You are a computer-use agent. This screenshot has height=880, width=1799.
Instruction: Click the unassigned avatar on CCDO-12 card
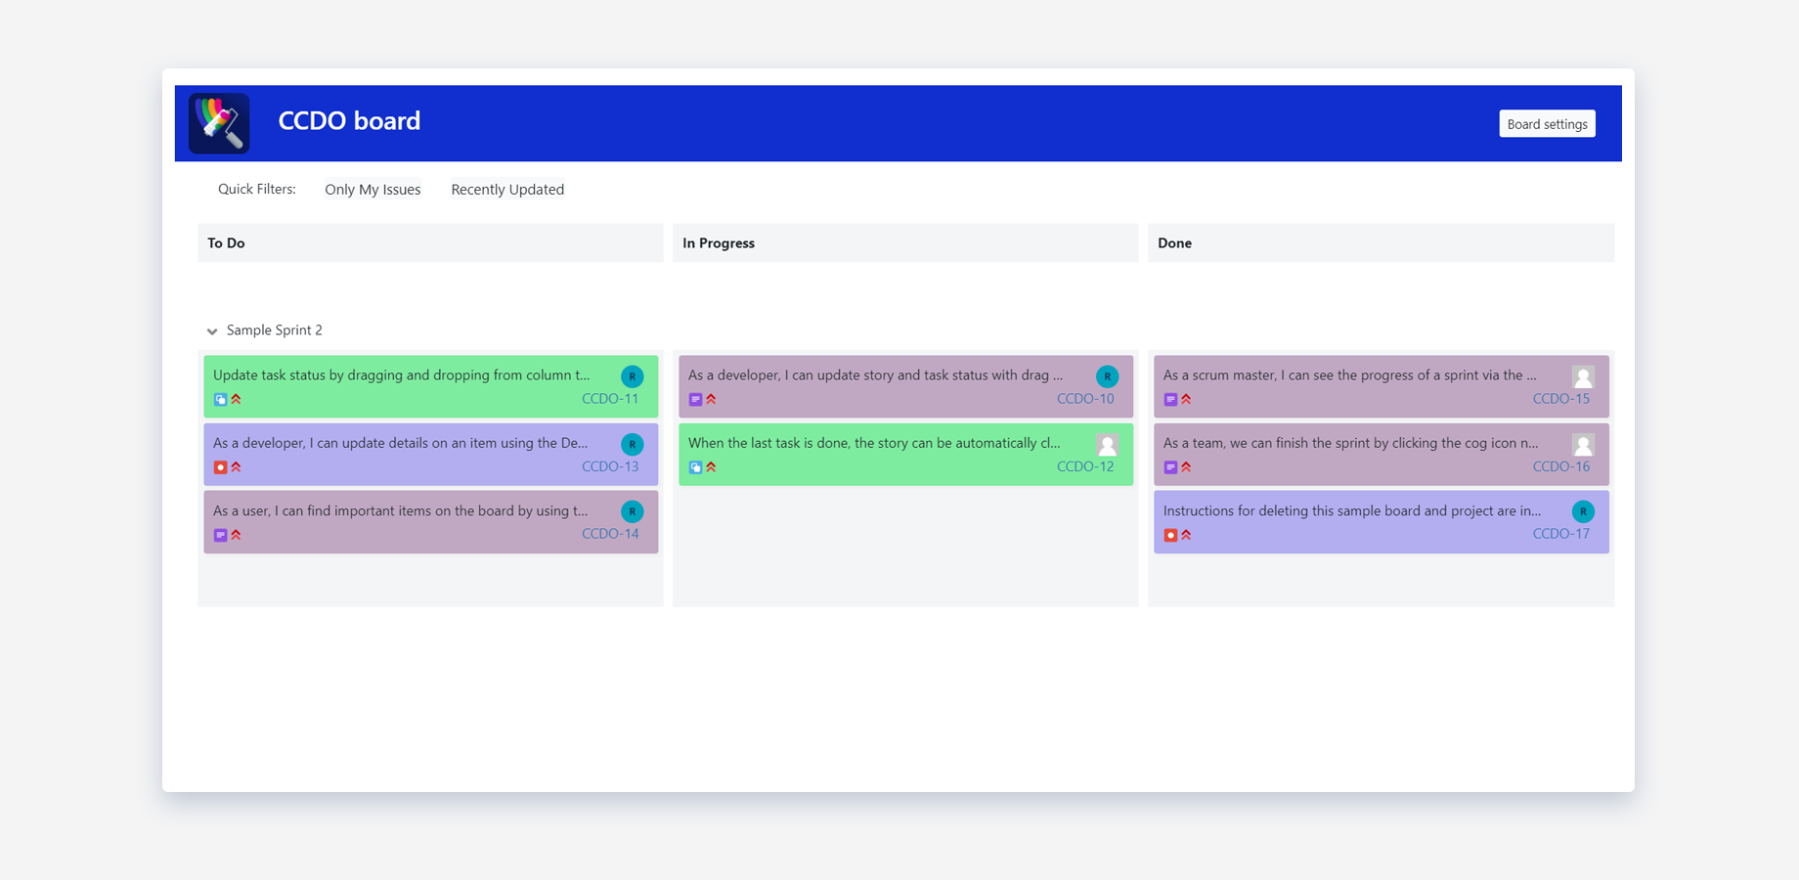(1107, 445)
